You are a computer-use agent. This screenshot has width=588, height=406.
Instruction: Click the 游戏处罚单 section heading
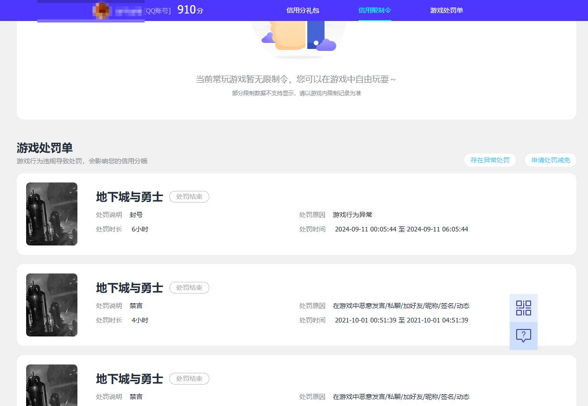(x=44, y=148)
